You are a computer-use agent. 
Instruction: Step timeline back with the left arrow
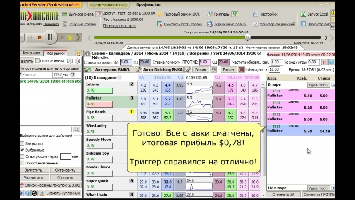90,38
